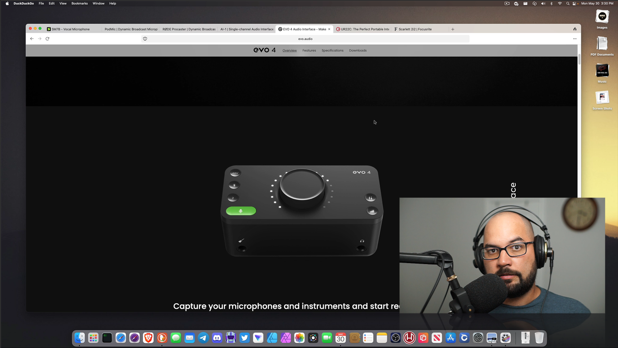Click the browser vertical scrollbar

pos(579,59)
